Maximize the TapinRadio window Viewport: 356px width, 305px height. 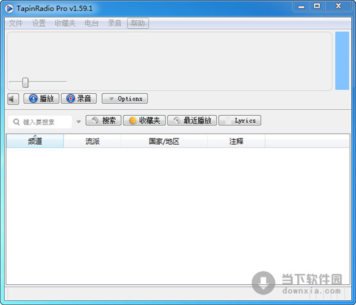317,6
